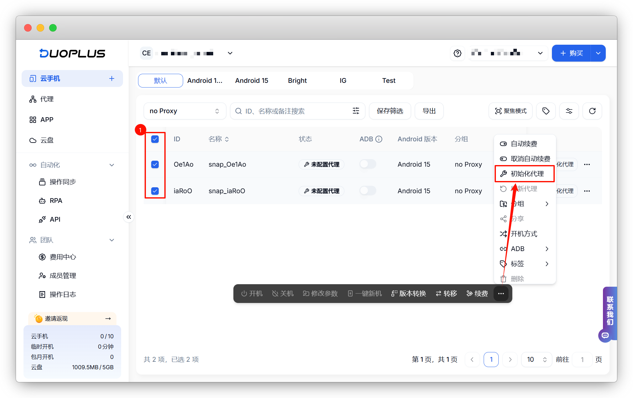Click add cloud phone plus icon
Screen dimensions: 633x398
click(112, 78)
